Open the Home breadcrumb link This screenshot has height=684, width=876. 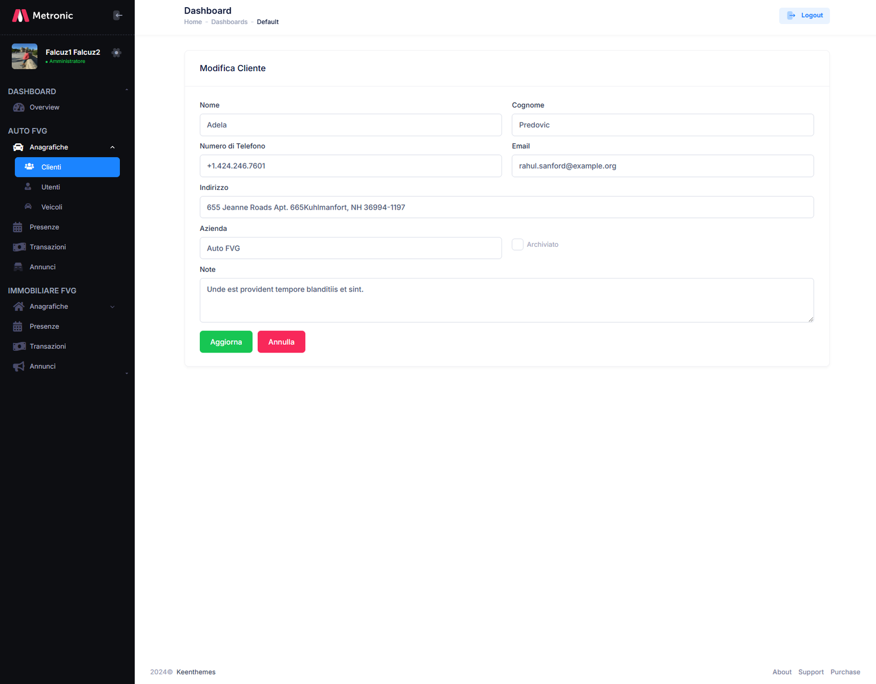193,22
